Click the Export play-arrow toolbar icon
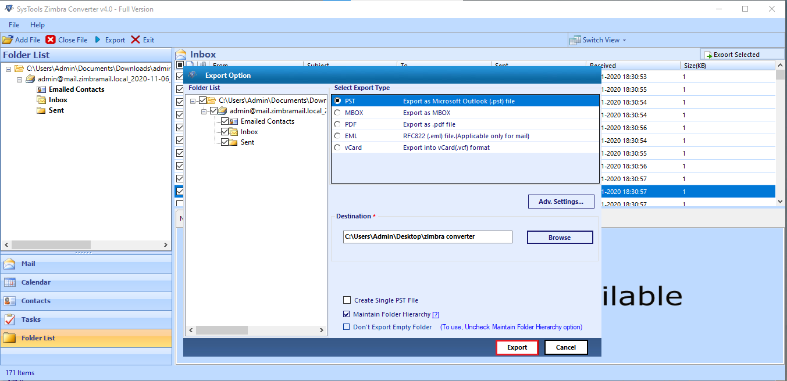 [x=98, y=40]
